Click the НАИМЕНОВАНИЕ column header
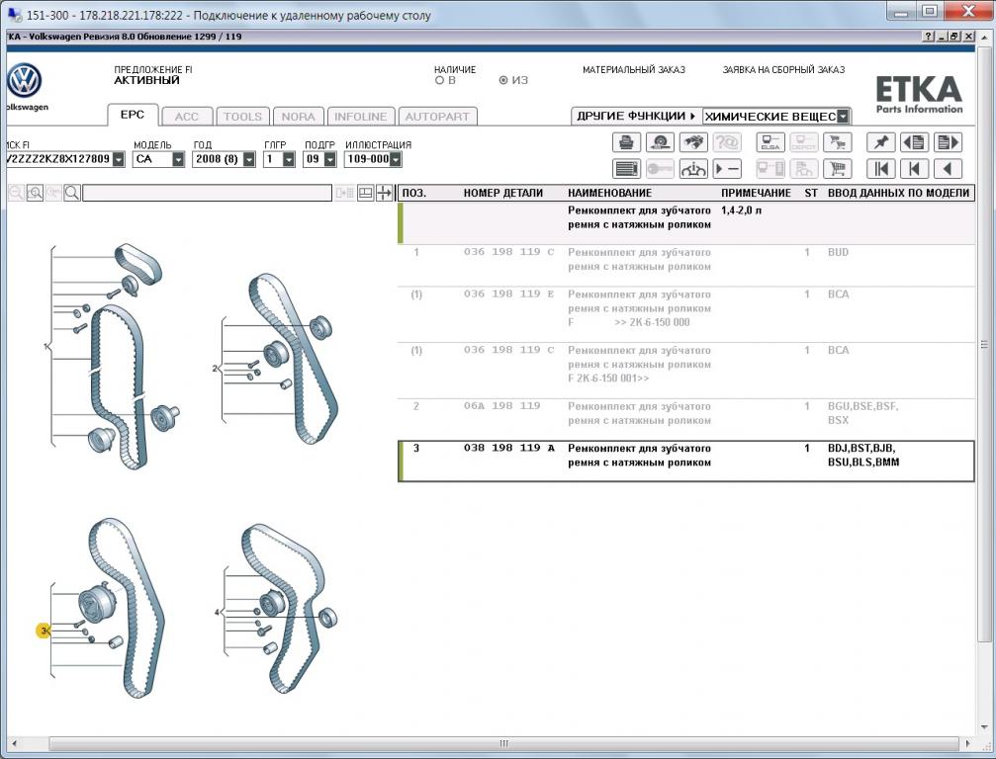 (x=610, y=193)
